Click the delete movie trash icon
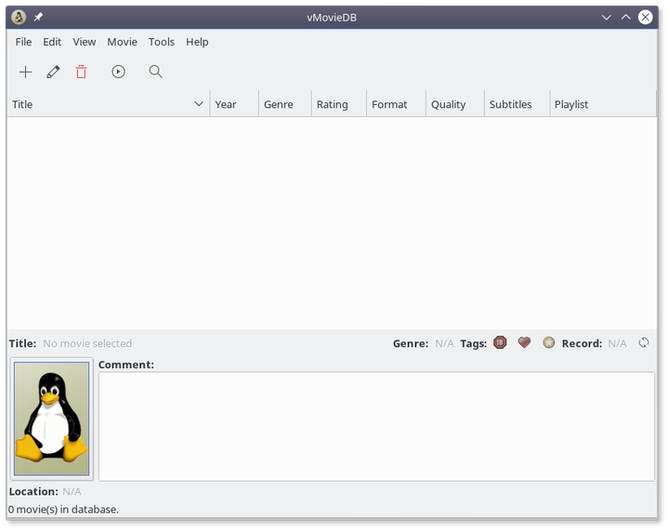This screenshot has width=669, height=531. (81, 72)
